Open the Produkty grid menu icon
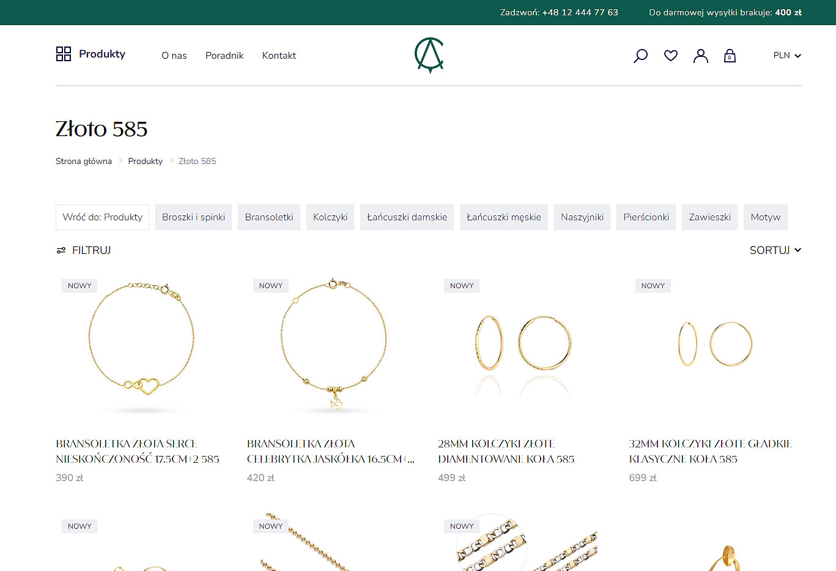 coord(64,54)
